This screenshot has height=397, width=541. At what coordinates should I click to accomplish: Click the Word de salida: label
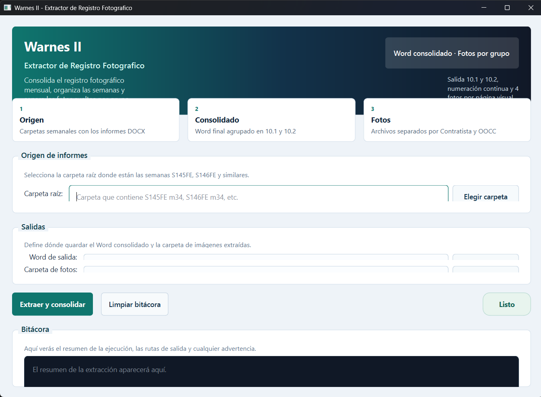(x=53, y=257)
